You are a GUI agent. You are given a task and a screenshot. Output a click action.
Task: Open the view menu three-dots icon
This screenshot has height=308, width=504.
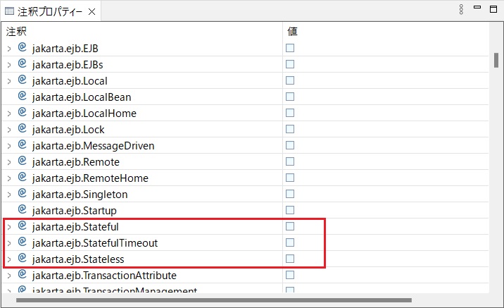point(461,9)
